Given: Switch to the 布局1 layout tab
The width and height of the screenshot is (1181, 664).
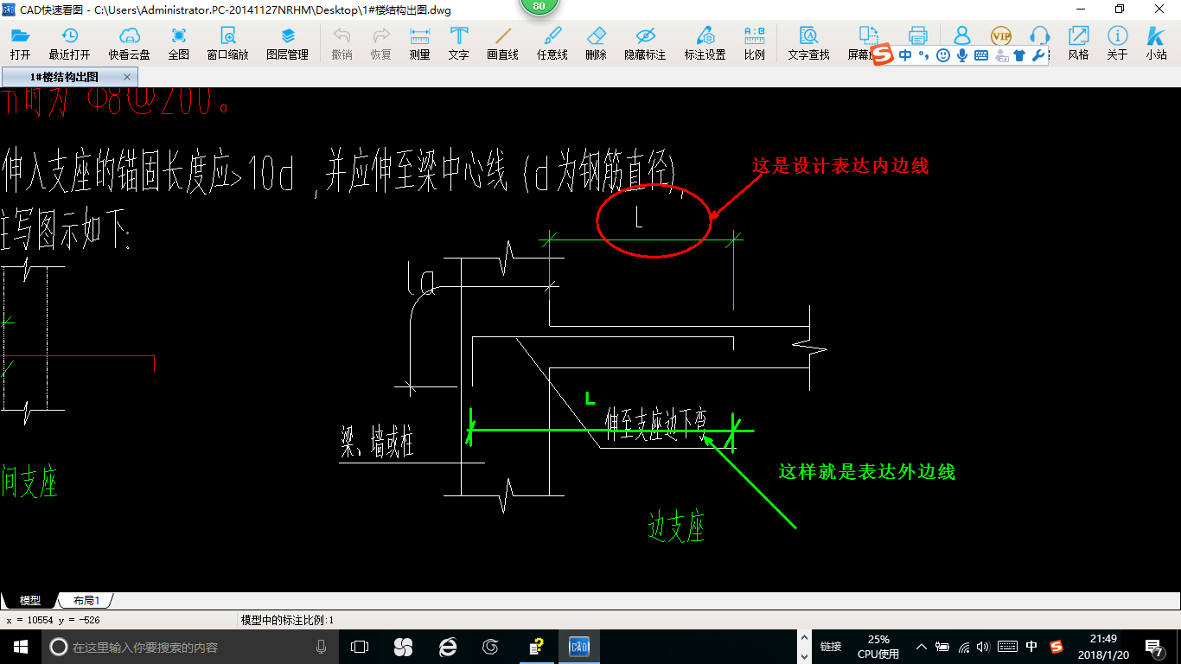Looking at the screenshot, I should [x=86, y=600].
